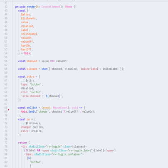Click '$listeners' on line 45
This screenshot has width=168, height=168.
[x=28, y=18]
